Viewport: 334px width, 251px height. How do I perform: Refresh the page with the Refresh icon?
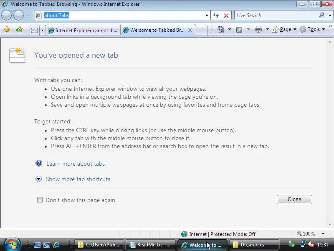216,15
